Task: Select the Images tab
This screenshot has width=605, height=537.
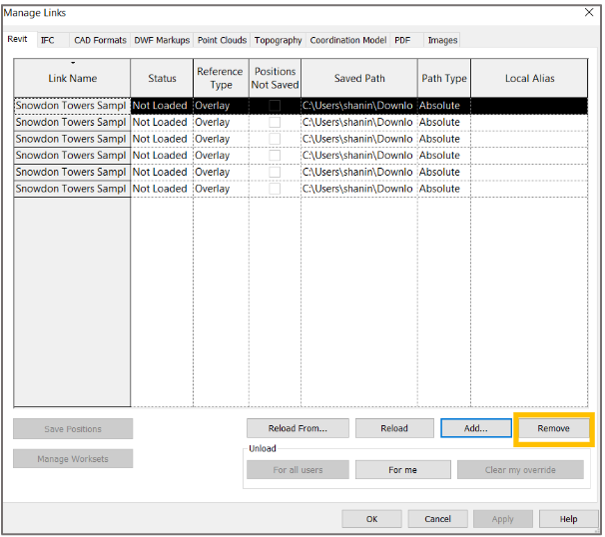Action: [x=442, y=40]
